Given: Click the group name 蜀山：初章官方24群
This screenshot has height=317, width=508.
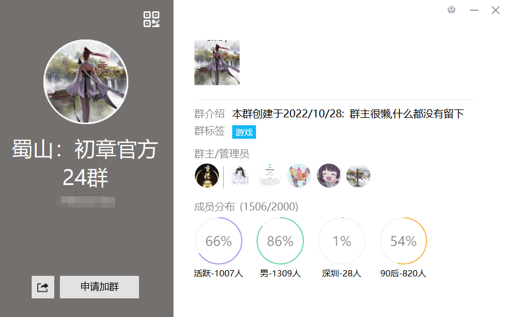Looking at the screenshot, I should coord(85,164).
